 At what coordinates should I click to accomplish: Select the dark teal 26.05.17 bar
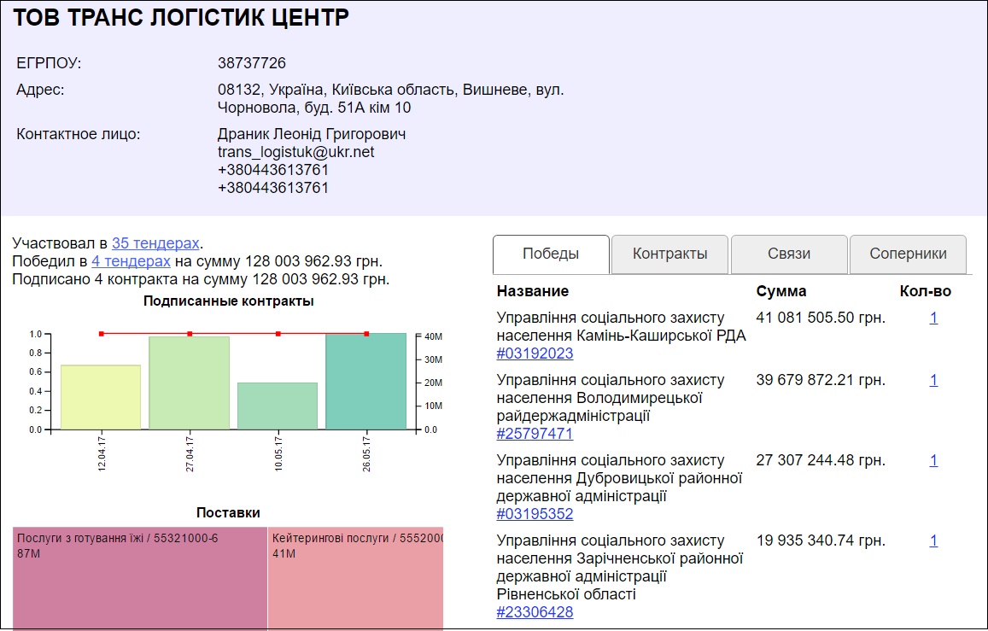(x=365, y=381)
